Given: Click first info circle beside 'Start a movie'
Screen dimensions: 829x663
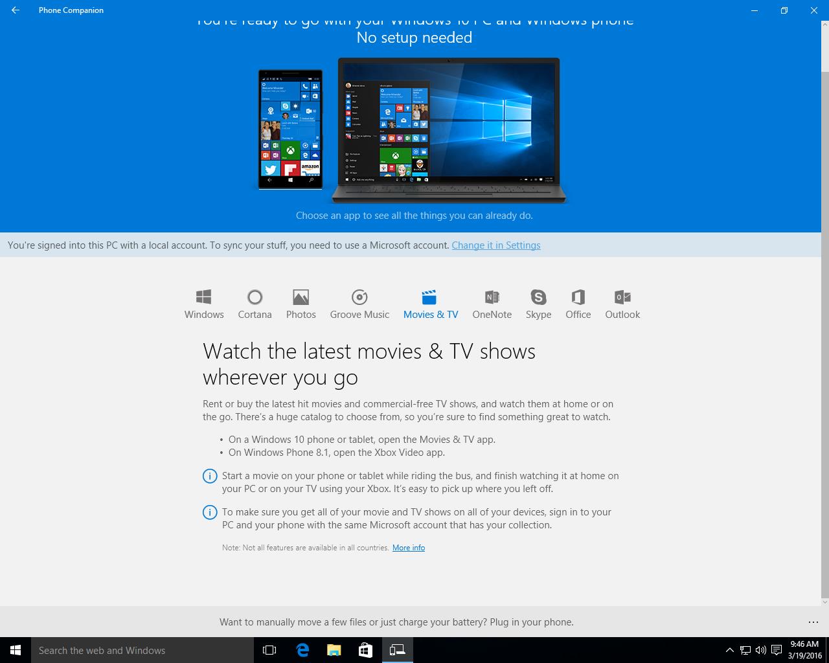Looking at the screenshot, I should (210, 477).
